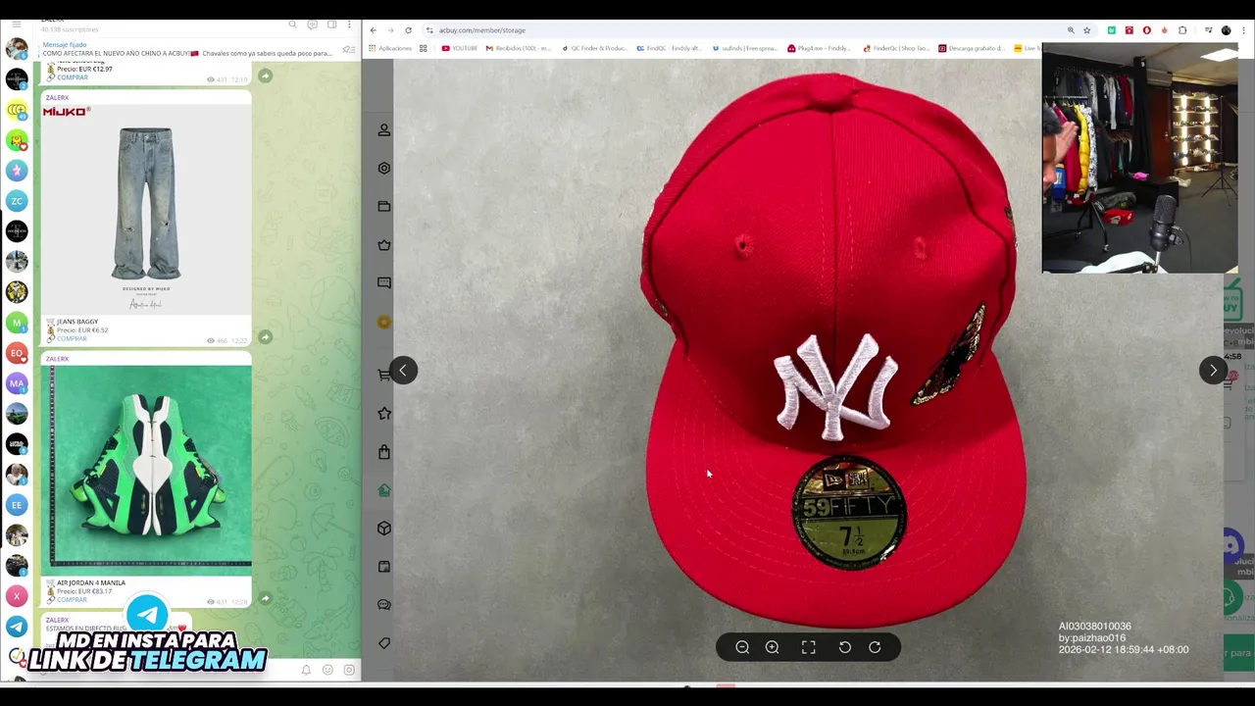Zoom out the cap image
The image size is (1255, 706).
coord(742,647)
